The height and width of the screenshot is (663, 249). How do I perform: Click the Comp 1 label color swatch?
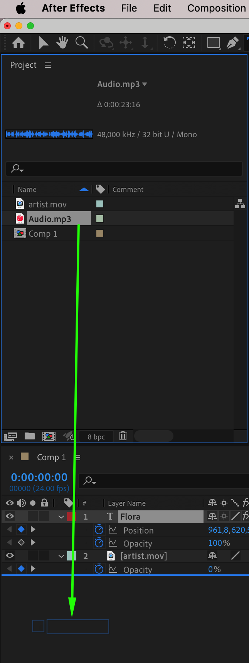(x=100, y=233)
